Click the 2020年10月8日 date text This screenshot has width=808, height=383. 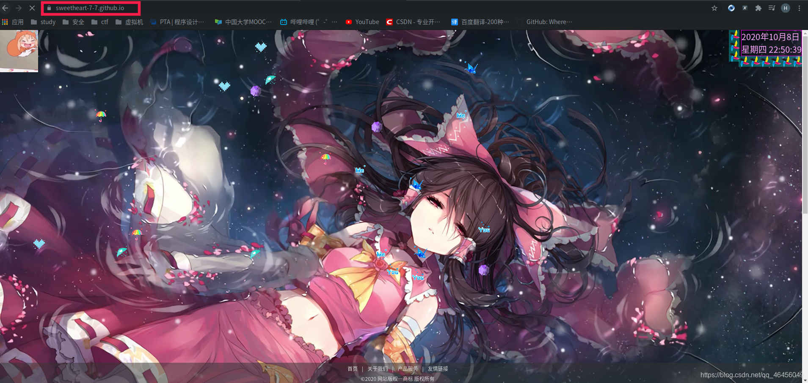pos(770,37)
